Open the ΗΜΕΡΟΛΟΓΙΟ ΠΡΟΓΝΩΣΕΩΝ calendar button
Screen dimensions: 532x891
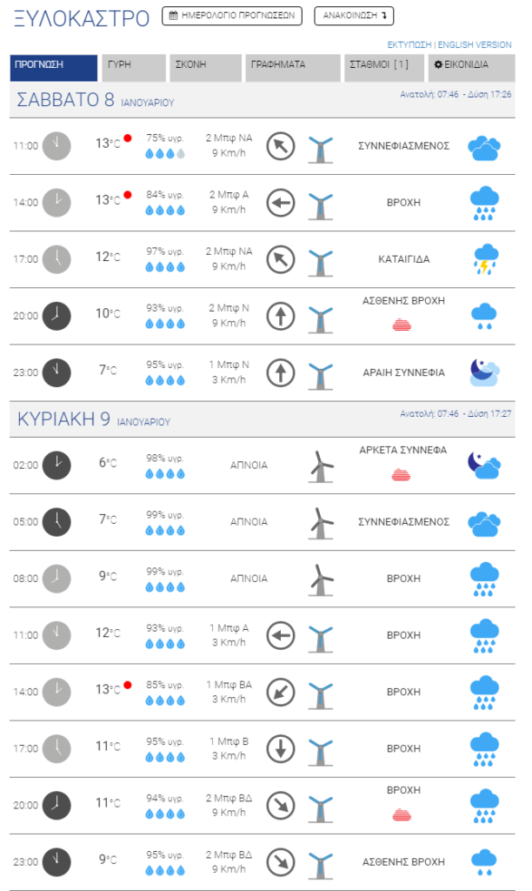(x=231, y=16)
